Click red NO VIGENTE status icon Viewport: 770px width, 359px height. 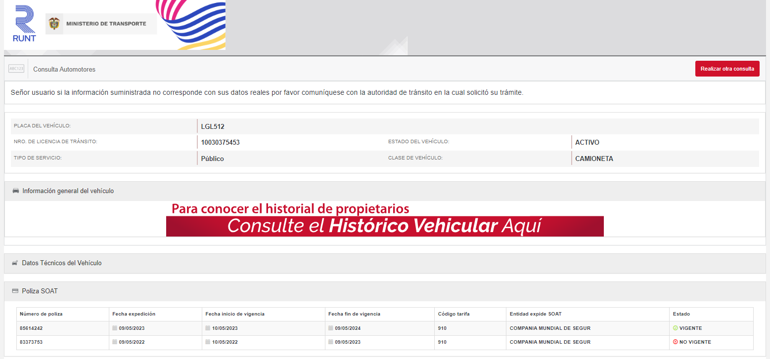click(675, 342)
